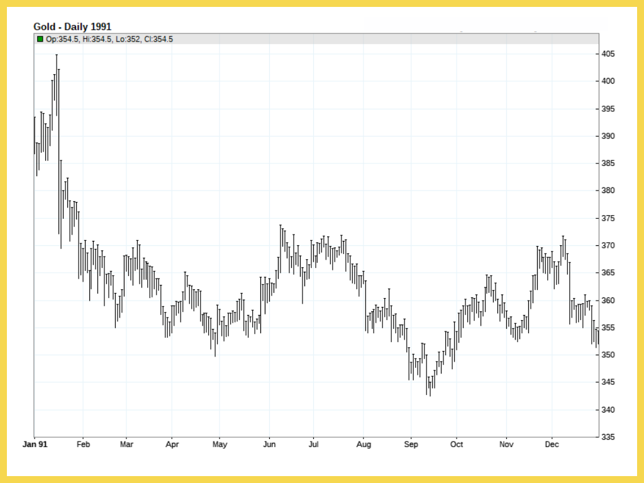The width and height of the screenshot is (644, 483).
Task: Click the green legend swatch
Action: 40,39
